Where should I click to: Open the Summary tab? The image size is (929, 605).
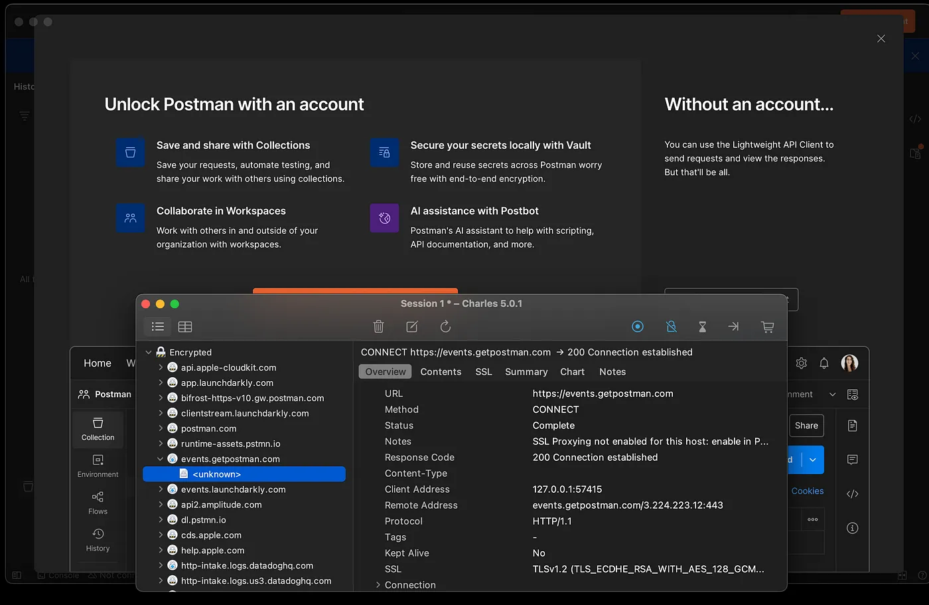[526, 372]
